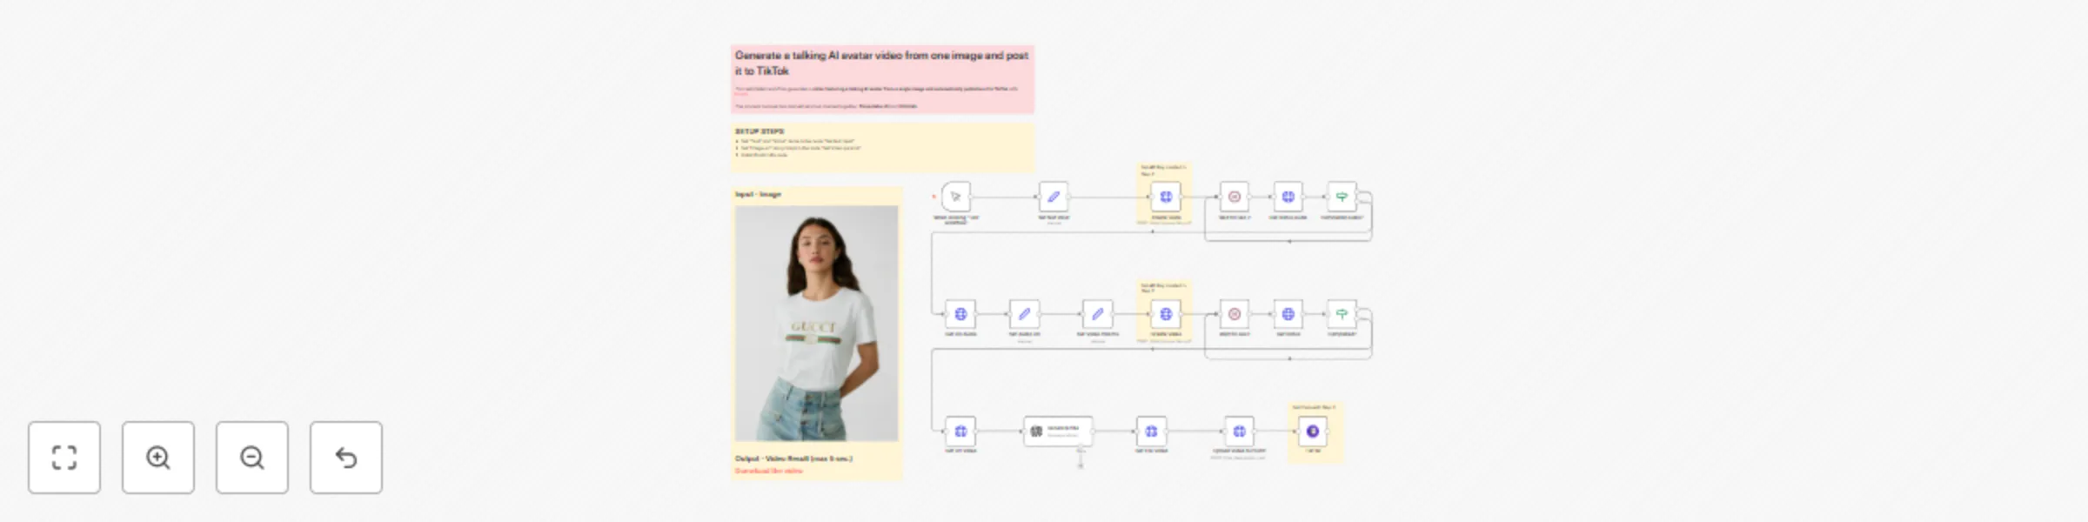Click the SETUP STEPS sticky note heading

(x=760, y=131)
